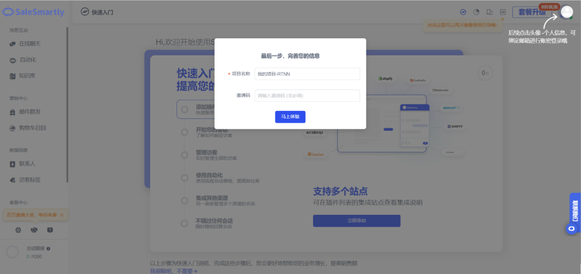Select the 管理访客 step circle
581x274 pixels.
pyautogui.click(x=184, y=155)
